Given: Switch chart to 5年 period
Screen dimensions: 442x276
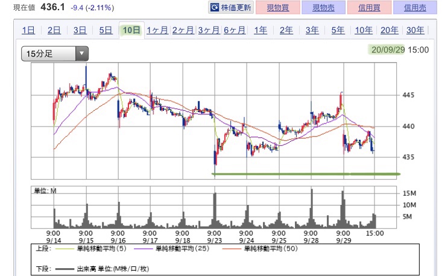Looking at the screenshot, I should [x=338, y=30].
